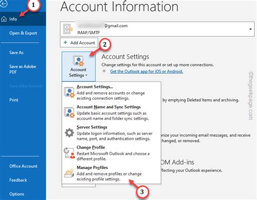Click the icon beside Account Settings... entry
The width and height of the screenshot is (257, 200).
pos(69,93)
